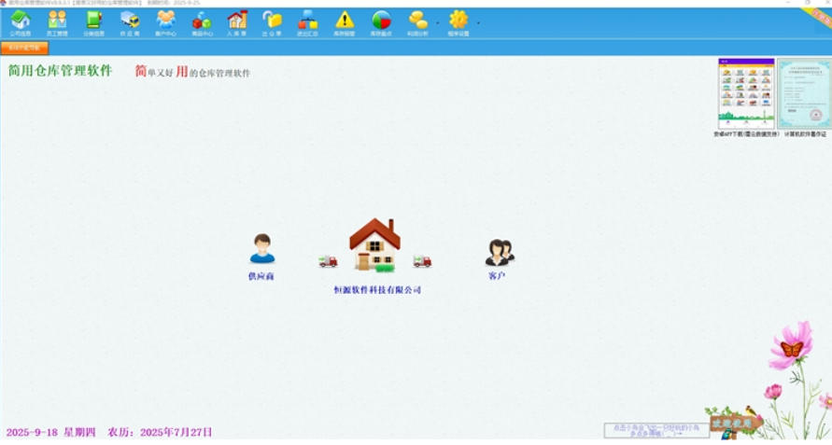Open suppliers via delivery truck toolbar icon

click(130, 22)
